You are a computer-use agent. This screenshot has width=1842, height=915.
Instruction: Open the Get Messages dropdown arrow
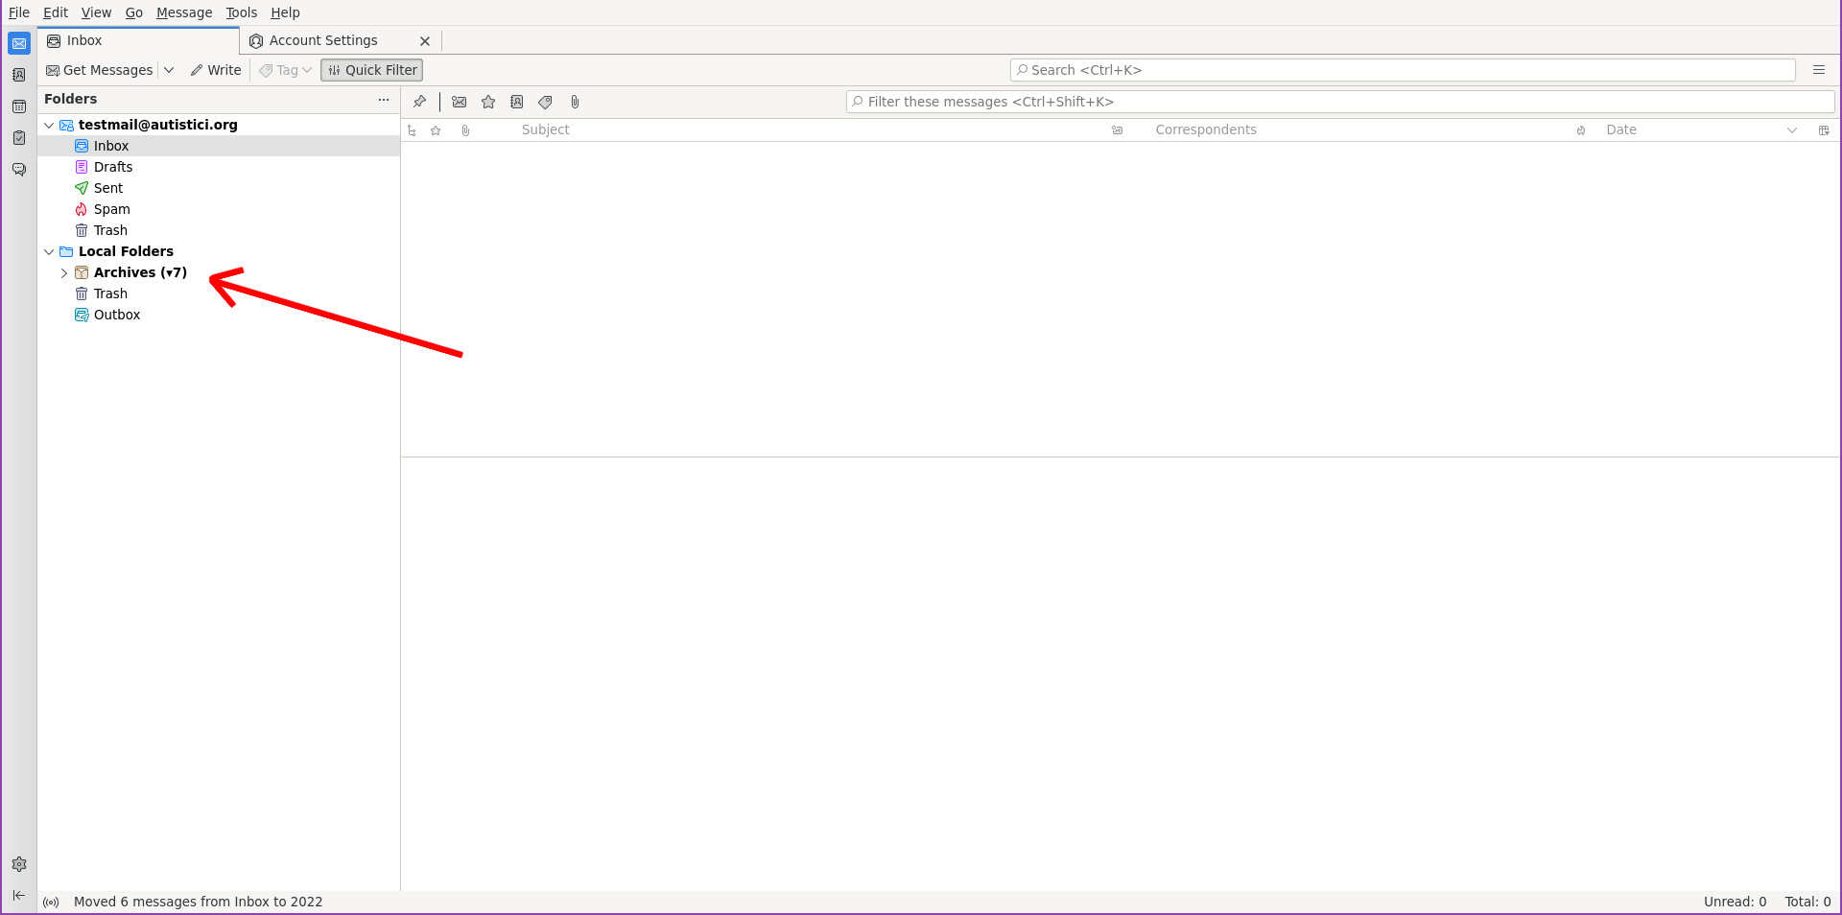(x=169, y=69)
